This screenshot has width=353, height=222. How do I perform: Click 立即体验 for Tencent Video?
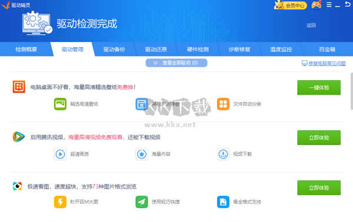[x=319, y=138]
